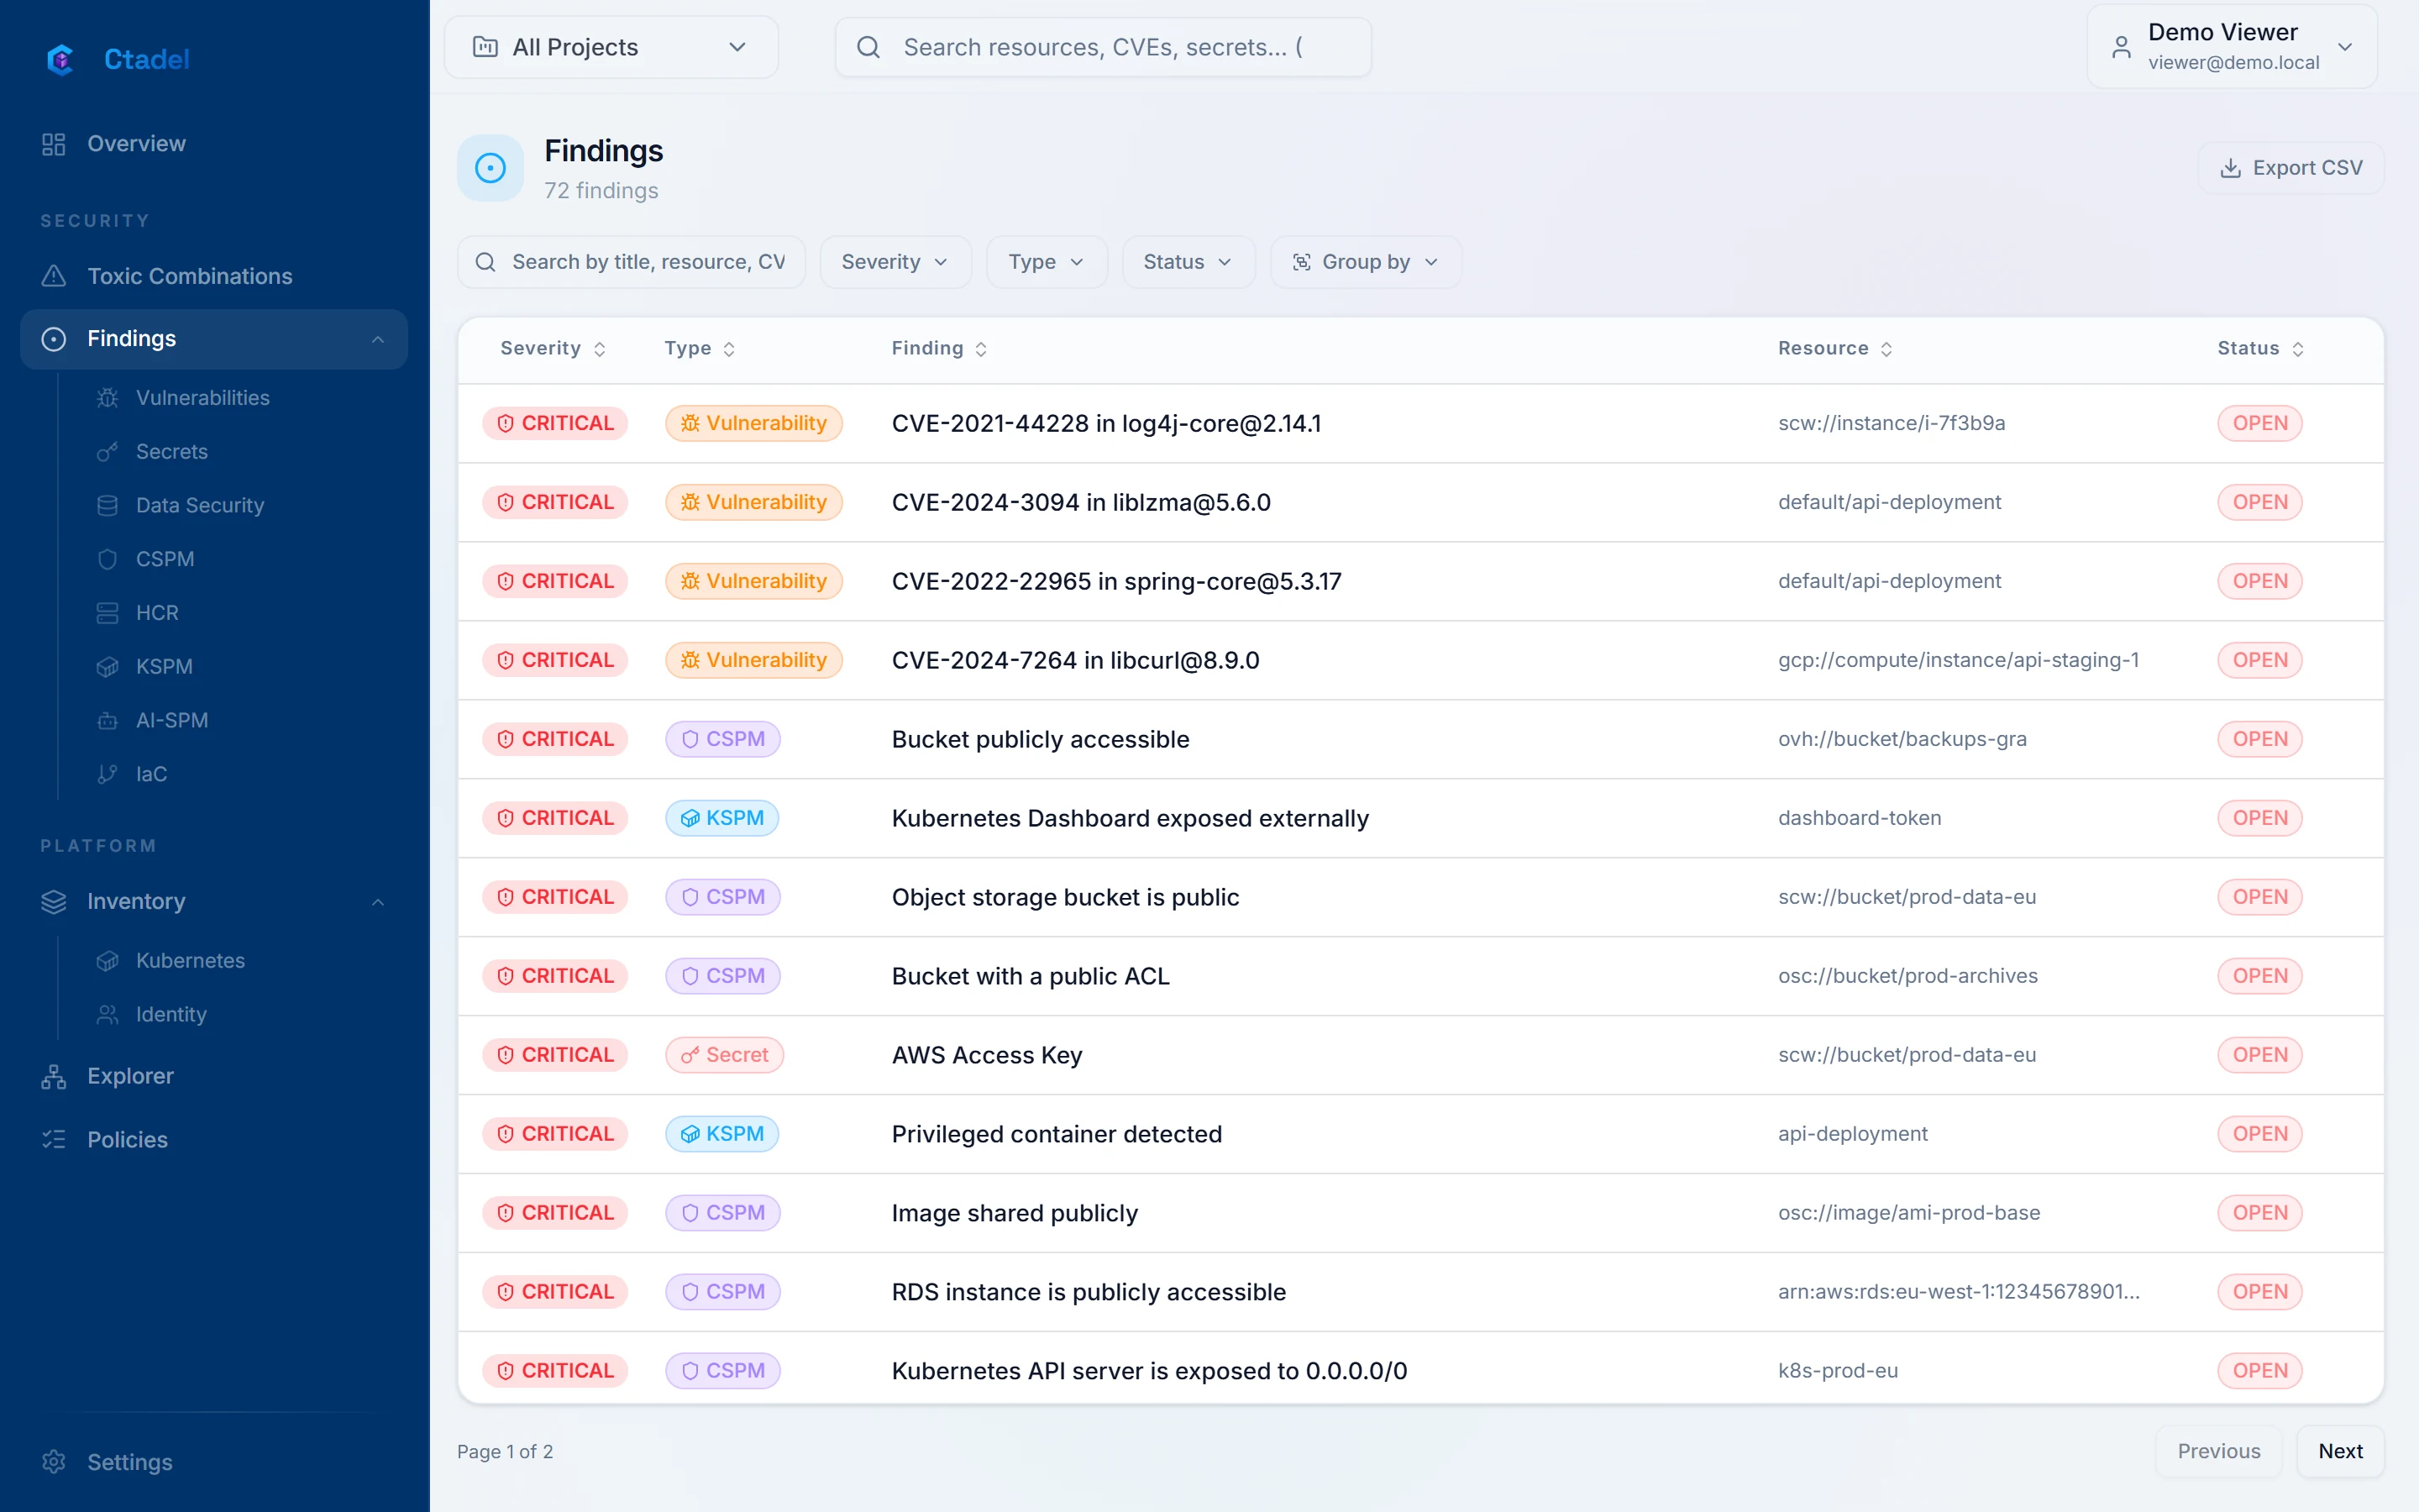Open the All Projects dropdown
The image size is (2419, 1512).
(x=611, y=47)
